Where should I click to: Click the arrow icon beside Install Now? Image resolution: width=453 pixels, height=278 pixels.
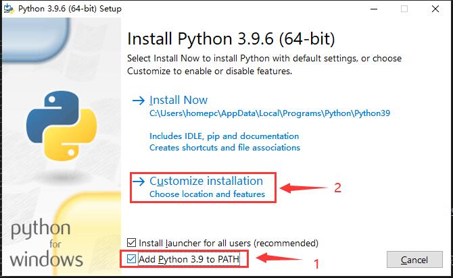tap(139, 100)
